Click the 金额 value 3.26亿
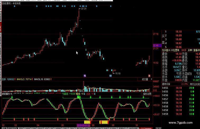Viewport: 200px width, 129px height. 178,70
